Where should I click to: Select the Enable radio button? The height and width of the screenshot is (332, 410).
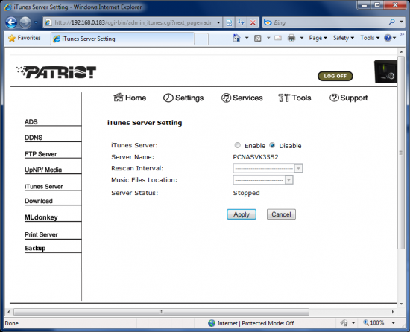pos(237,145)
